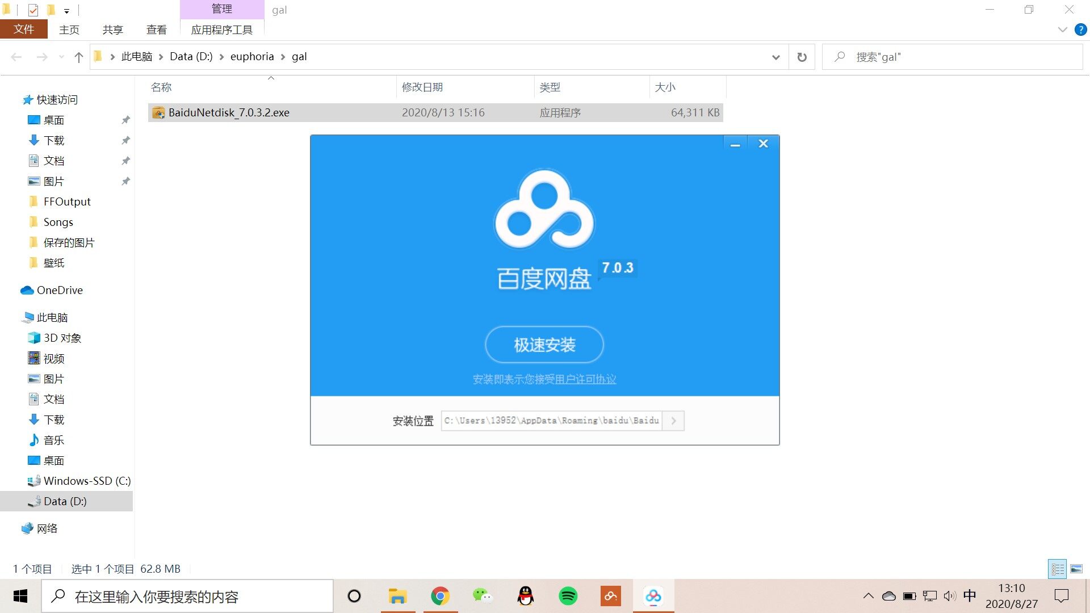The height and width of the screenshot is (613, 1090).
Task: Open 保存的图片 folder in sidebar
Action: pos(68,242)
